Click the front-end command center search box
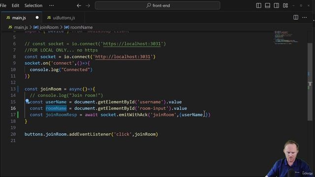This screenshot has width=315, height=177. coord(157,5)
